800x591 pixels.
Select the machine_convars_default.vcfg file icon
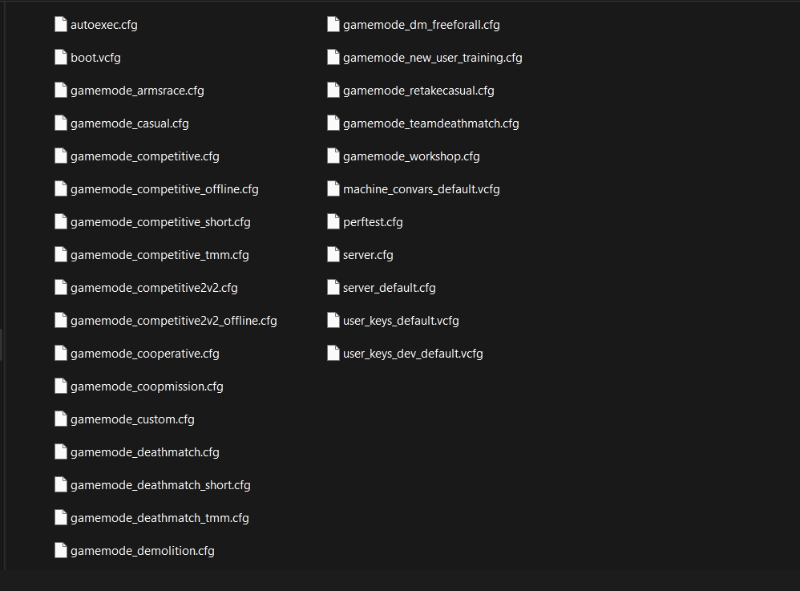pyautogui.click(x=333, y=188)
